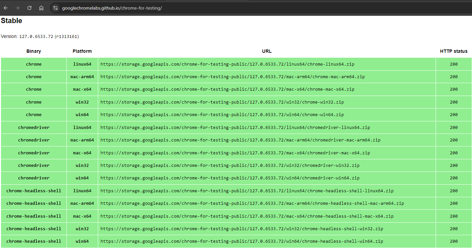Image resolution: width=472 pixels, height=248 pixels.
Task: Open the chromedriver linux64 URL
Action: tap(235, 127)
